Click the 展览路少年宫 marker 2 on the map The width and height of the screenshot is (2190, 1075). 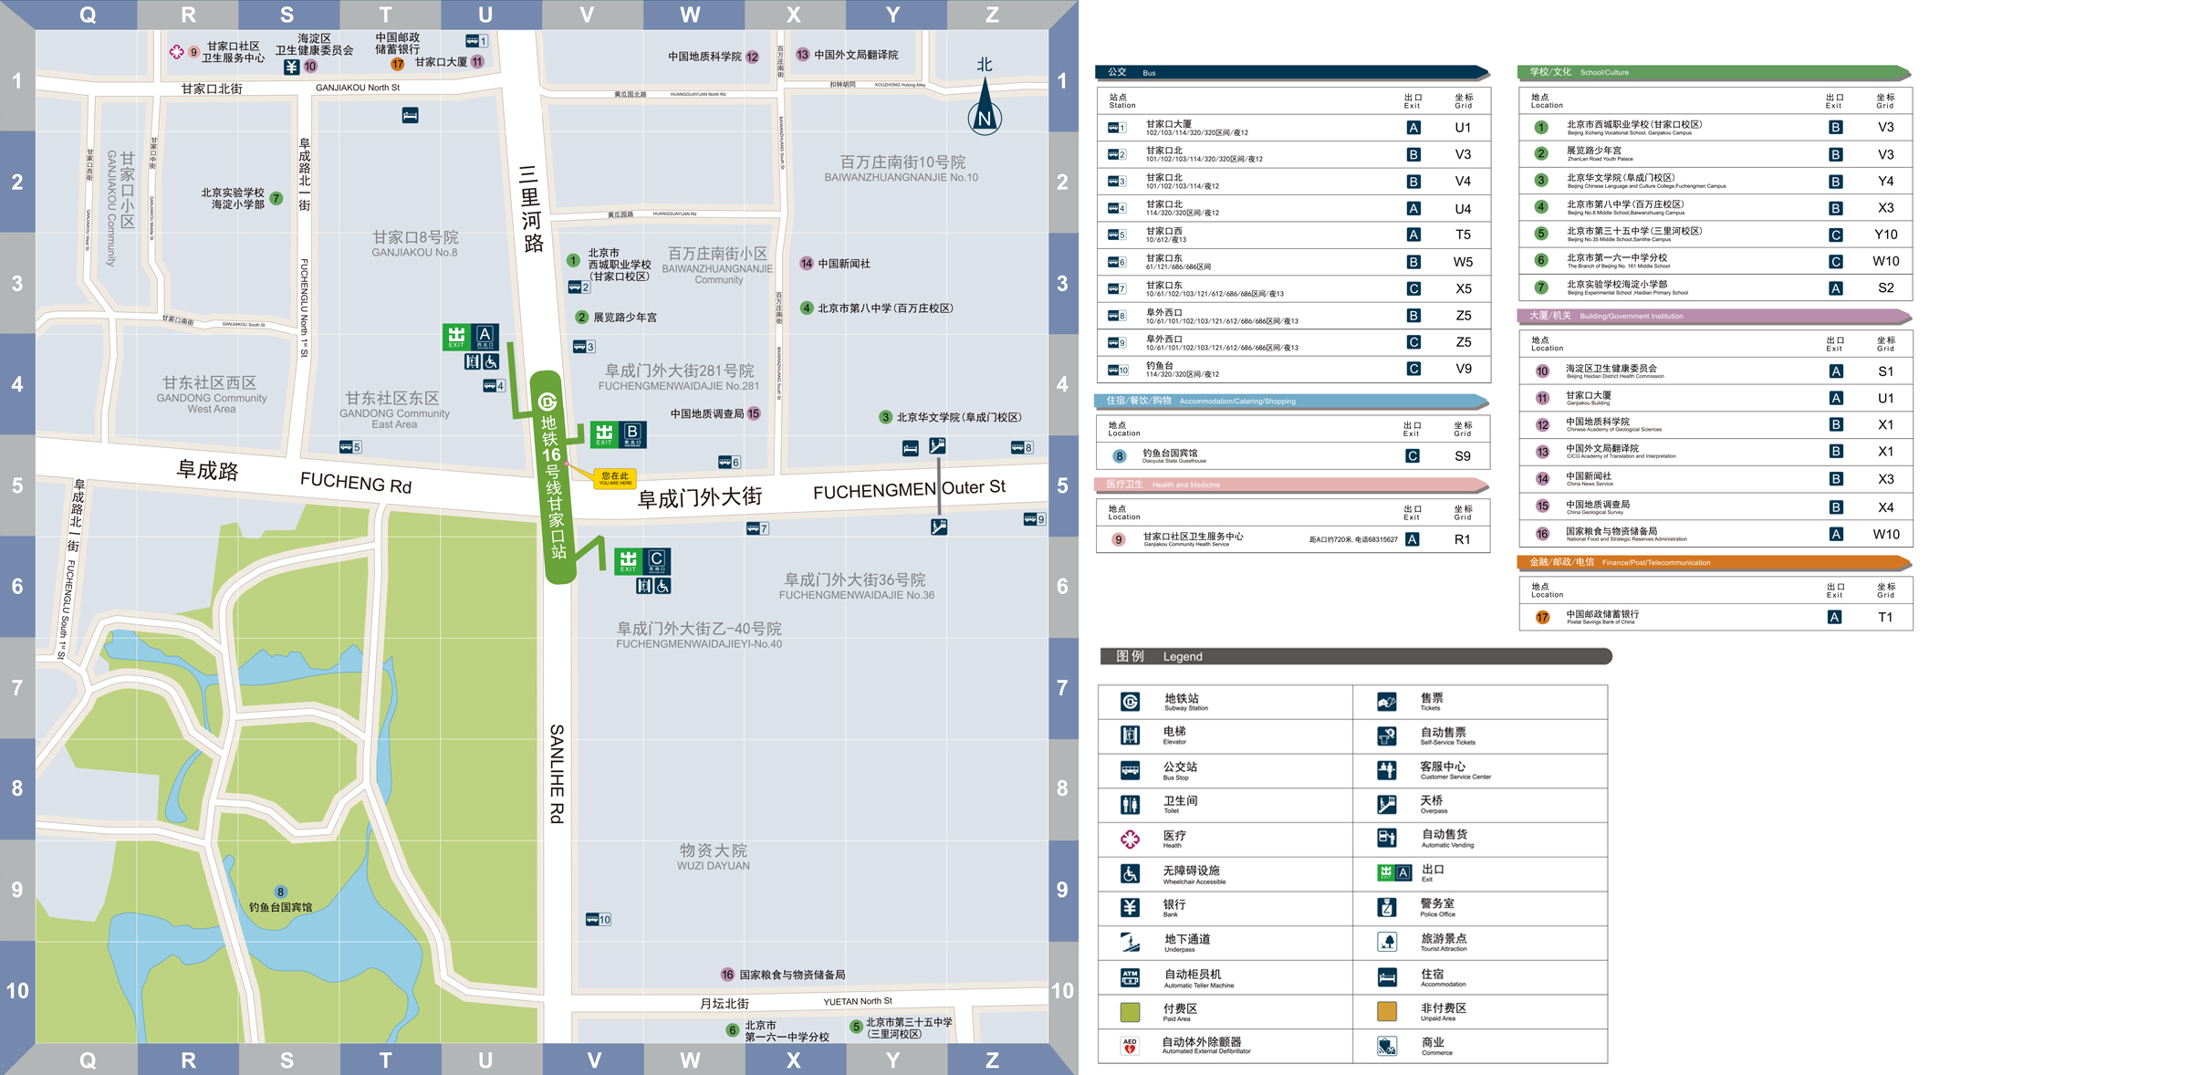(x=581, y=318)
